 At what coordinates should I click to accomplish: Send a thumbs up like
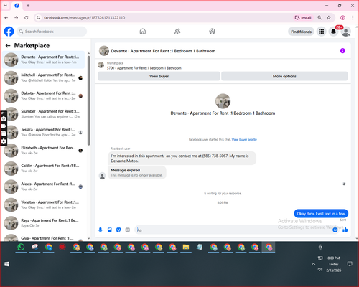coord(345,230)
